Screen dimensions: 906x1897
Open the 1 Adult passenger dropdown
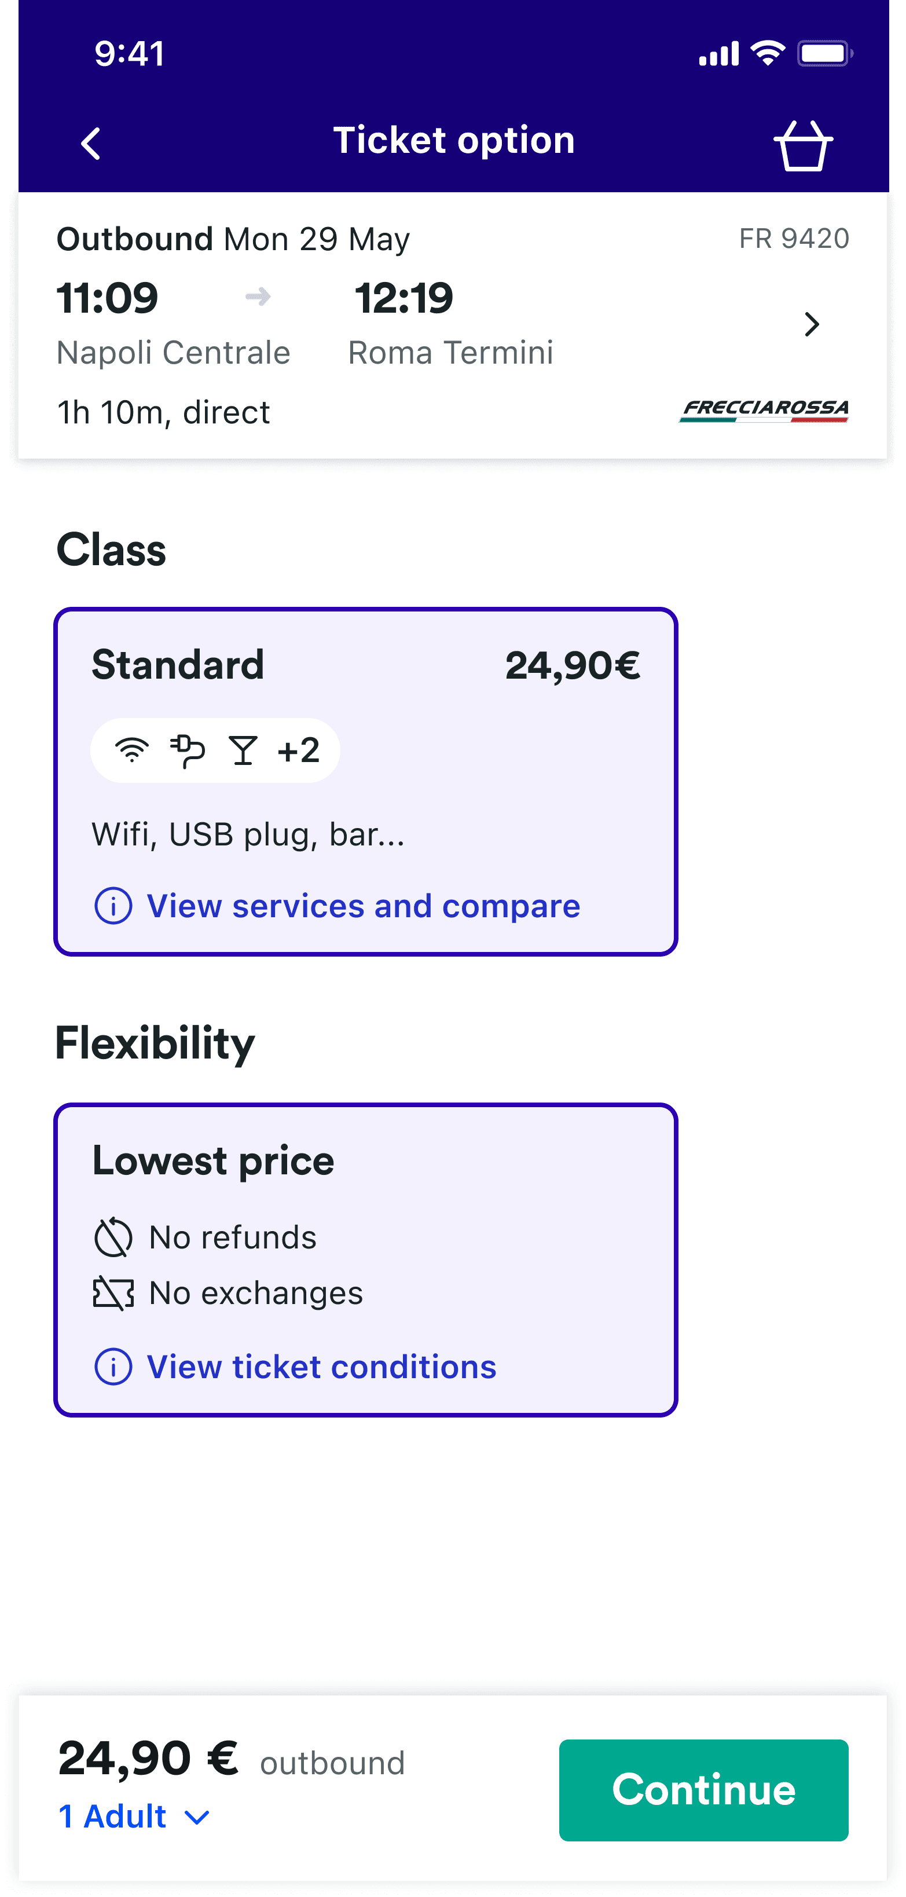[x=134, y=1817]
